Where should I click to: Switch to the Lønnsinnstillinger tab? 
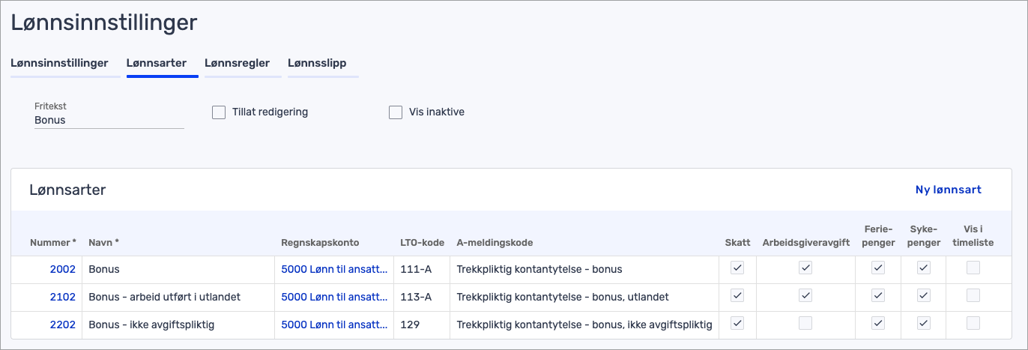[x=59, y=63]
